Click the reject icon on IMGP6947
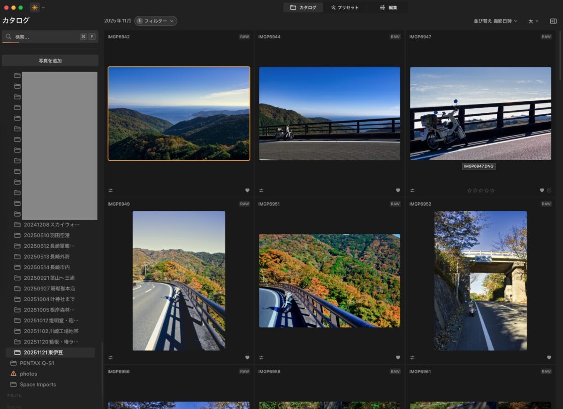563x409 pixels. coord(549,190)
